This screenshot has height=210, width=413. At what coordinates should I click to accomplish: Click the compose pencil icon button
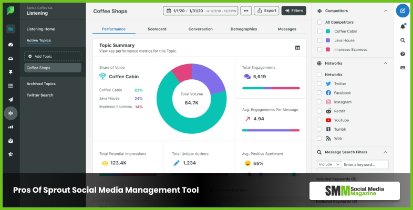tap(402, 10)
